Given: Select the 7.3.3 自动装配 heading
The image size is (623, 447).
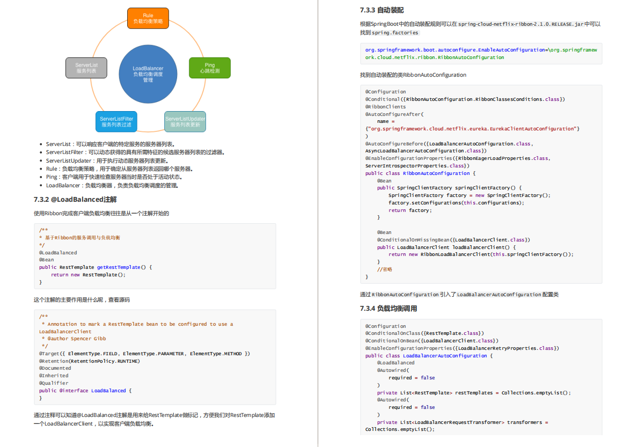Looking at the screenshot, I should click(x=382, y=10).
